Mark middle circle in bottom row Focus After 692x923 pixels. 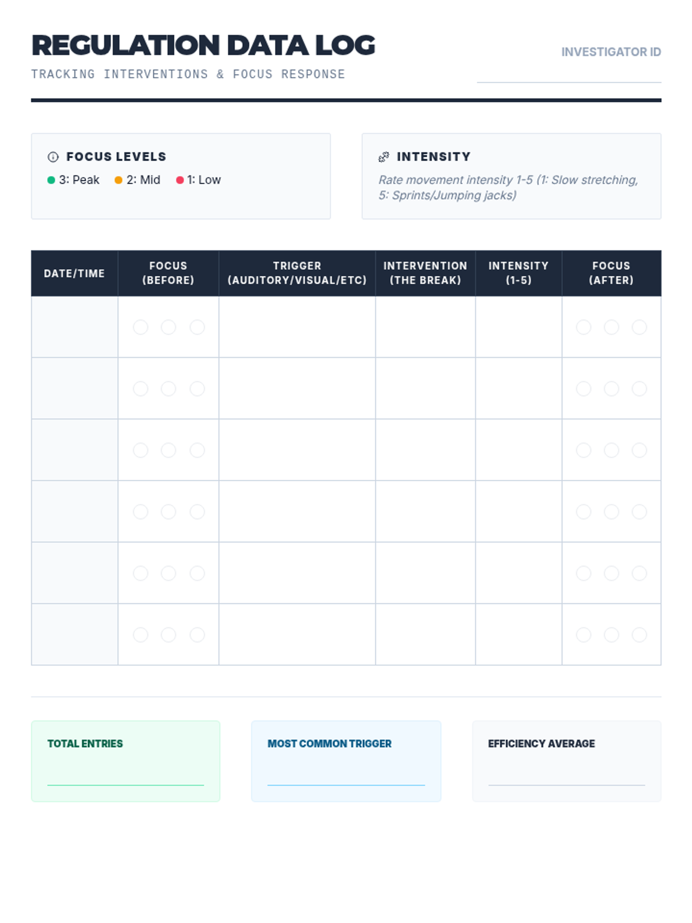(x=611, y=635)
